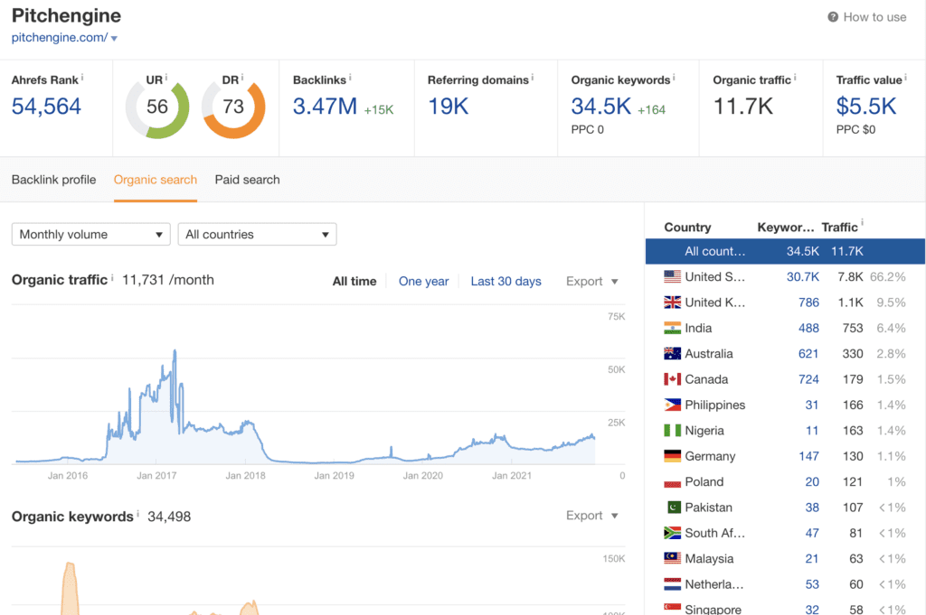Click the Organic keywords metric info icon
Viewport: 926px width, 615px height.
point(674,78)
